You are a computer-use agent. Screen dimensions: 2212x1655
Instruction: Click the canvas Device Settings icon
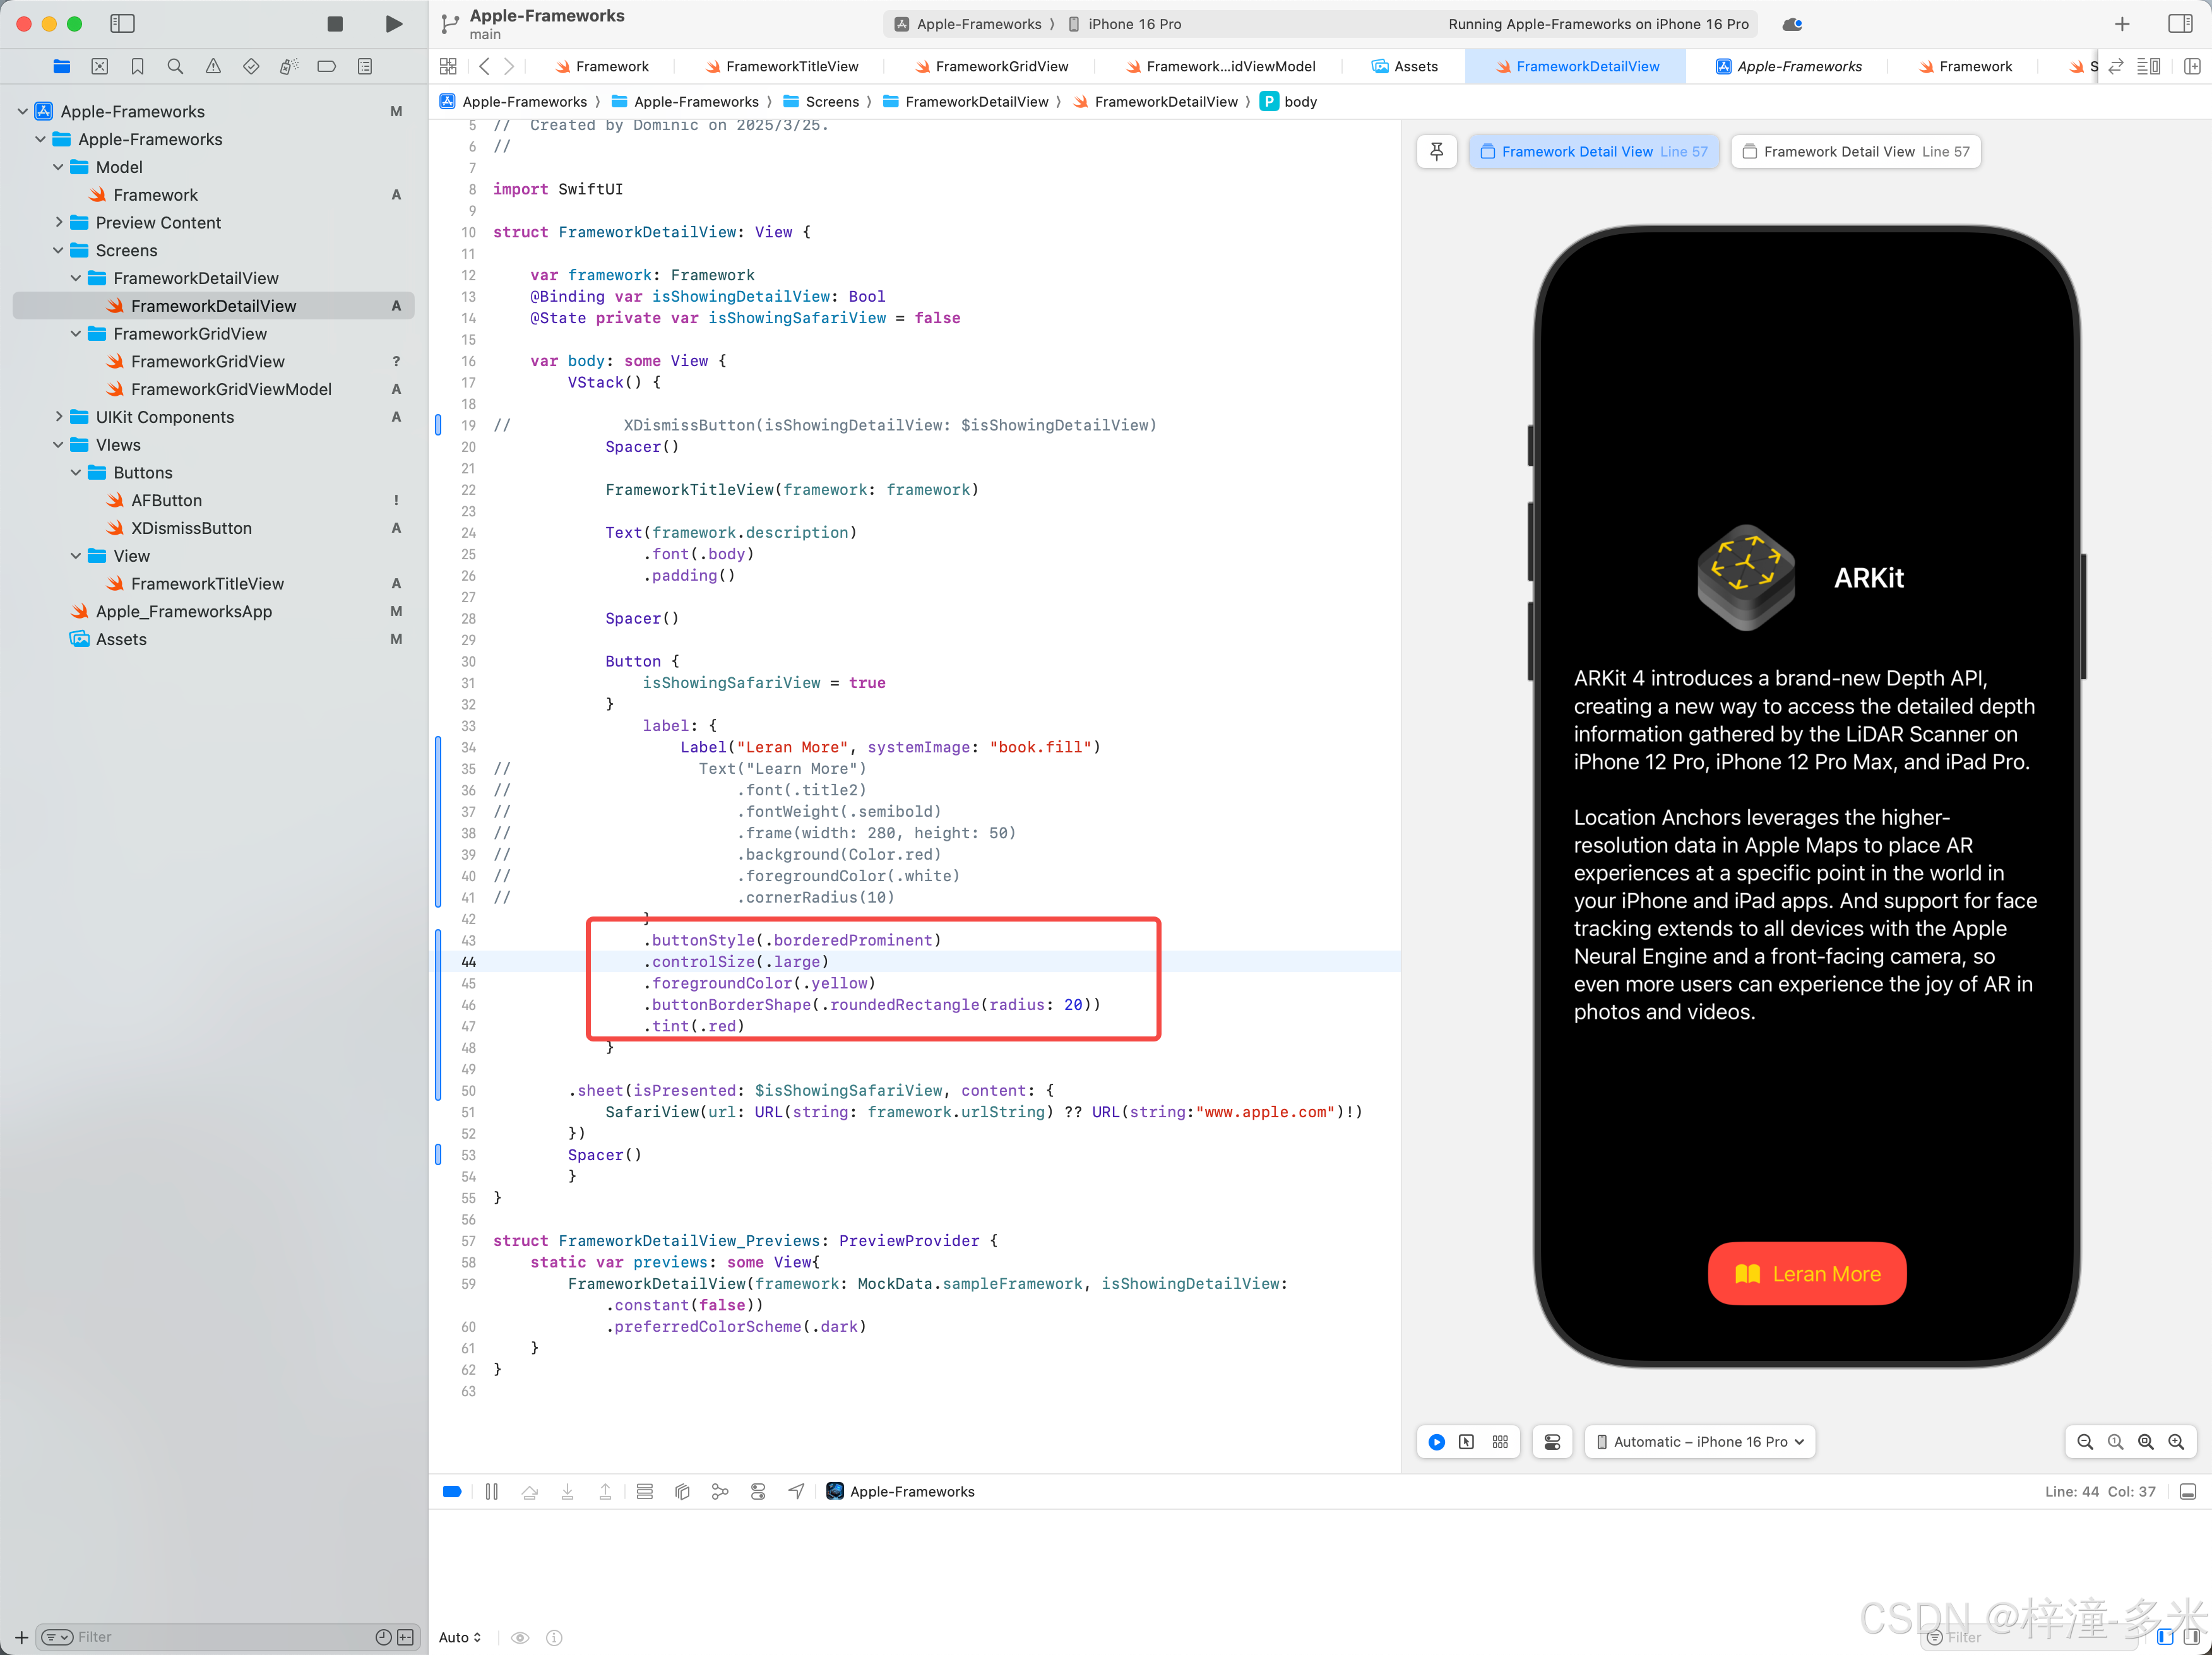point(1552,1441)
